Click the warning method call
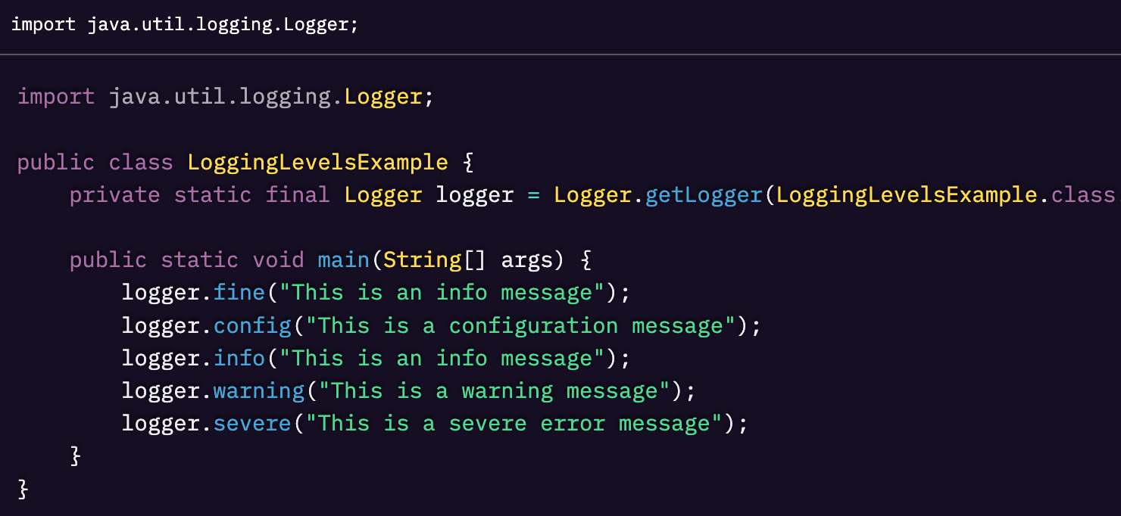This screenshot has width=1121, height=516. pos(258,391)
